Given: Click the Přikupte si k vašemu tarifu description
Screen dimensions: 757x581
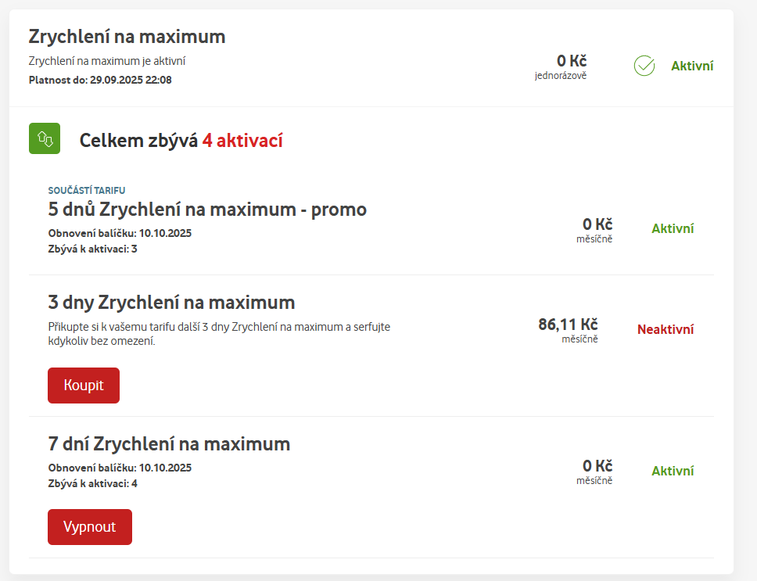Looking at the screenshot, I should pos(219,334).
